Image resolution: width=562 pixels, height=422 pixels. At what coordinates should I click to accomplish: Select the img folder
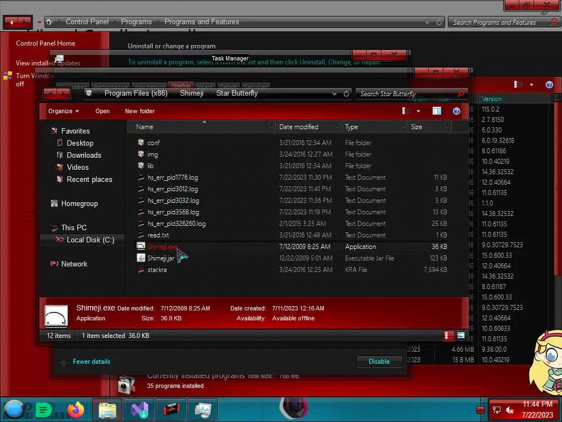click(153, 154)
